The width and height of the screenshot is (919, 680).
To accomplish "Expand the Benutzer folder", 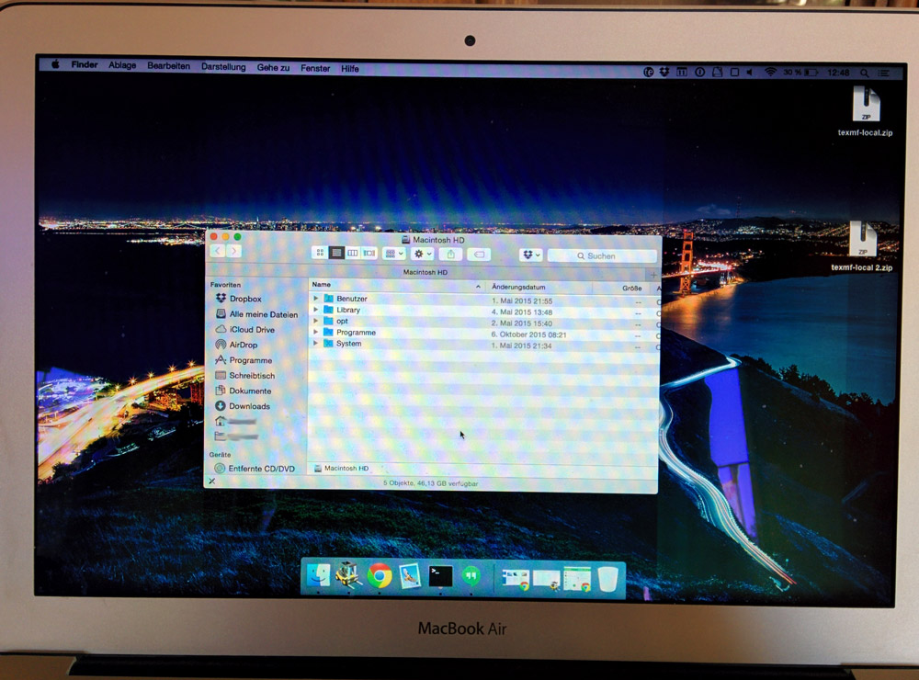I will 316,299.
